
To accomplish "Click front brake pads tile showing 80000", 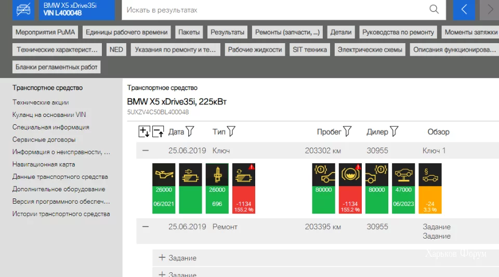I will (324, 188).
